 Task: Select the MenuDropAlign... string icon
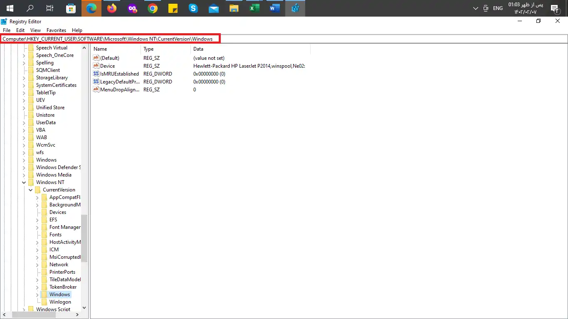(96, 90)
